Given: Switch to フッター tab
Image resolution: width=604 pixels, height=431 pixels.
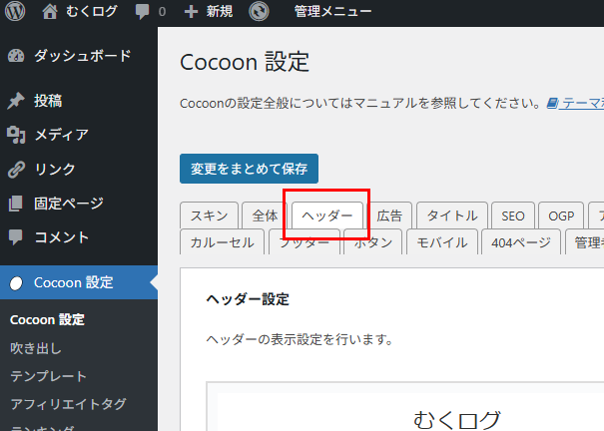Looking at the screenshot, I should click(304, 242).
